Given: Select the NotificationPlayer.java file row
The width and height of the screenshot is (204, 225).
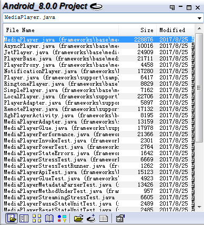Looking at the screenshot, I should tap(99, 71).
